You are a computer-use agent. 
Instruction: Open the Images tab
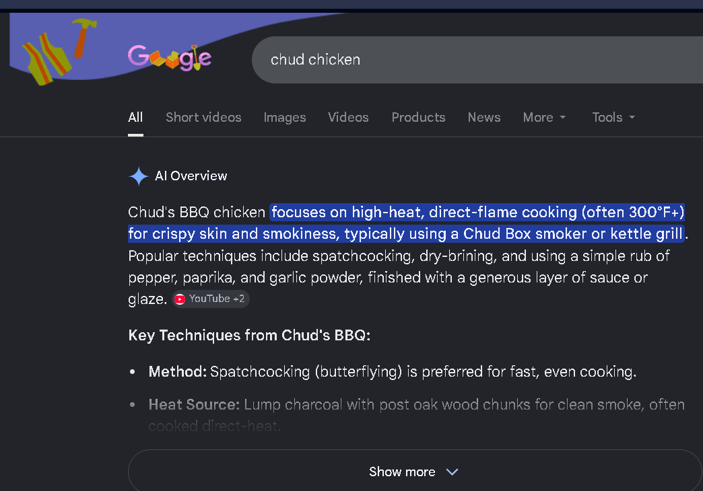(x=285, y=118)
